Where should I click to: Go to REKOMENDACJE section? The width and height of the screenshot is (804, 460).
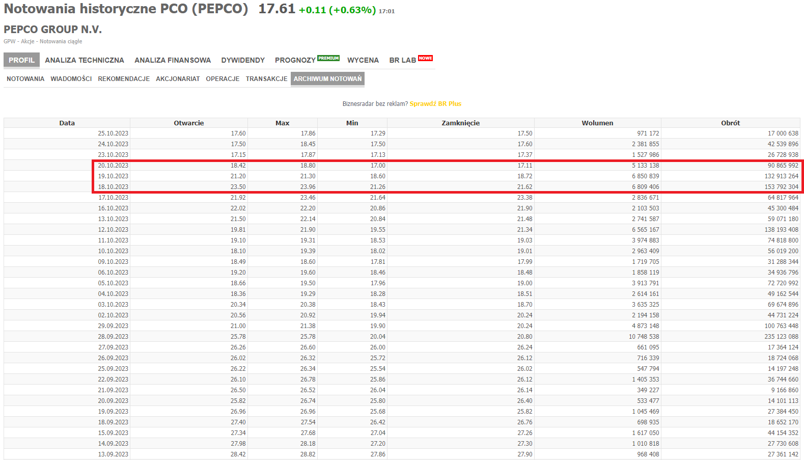coord(124,79)
